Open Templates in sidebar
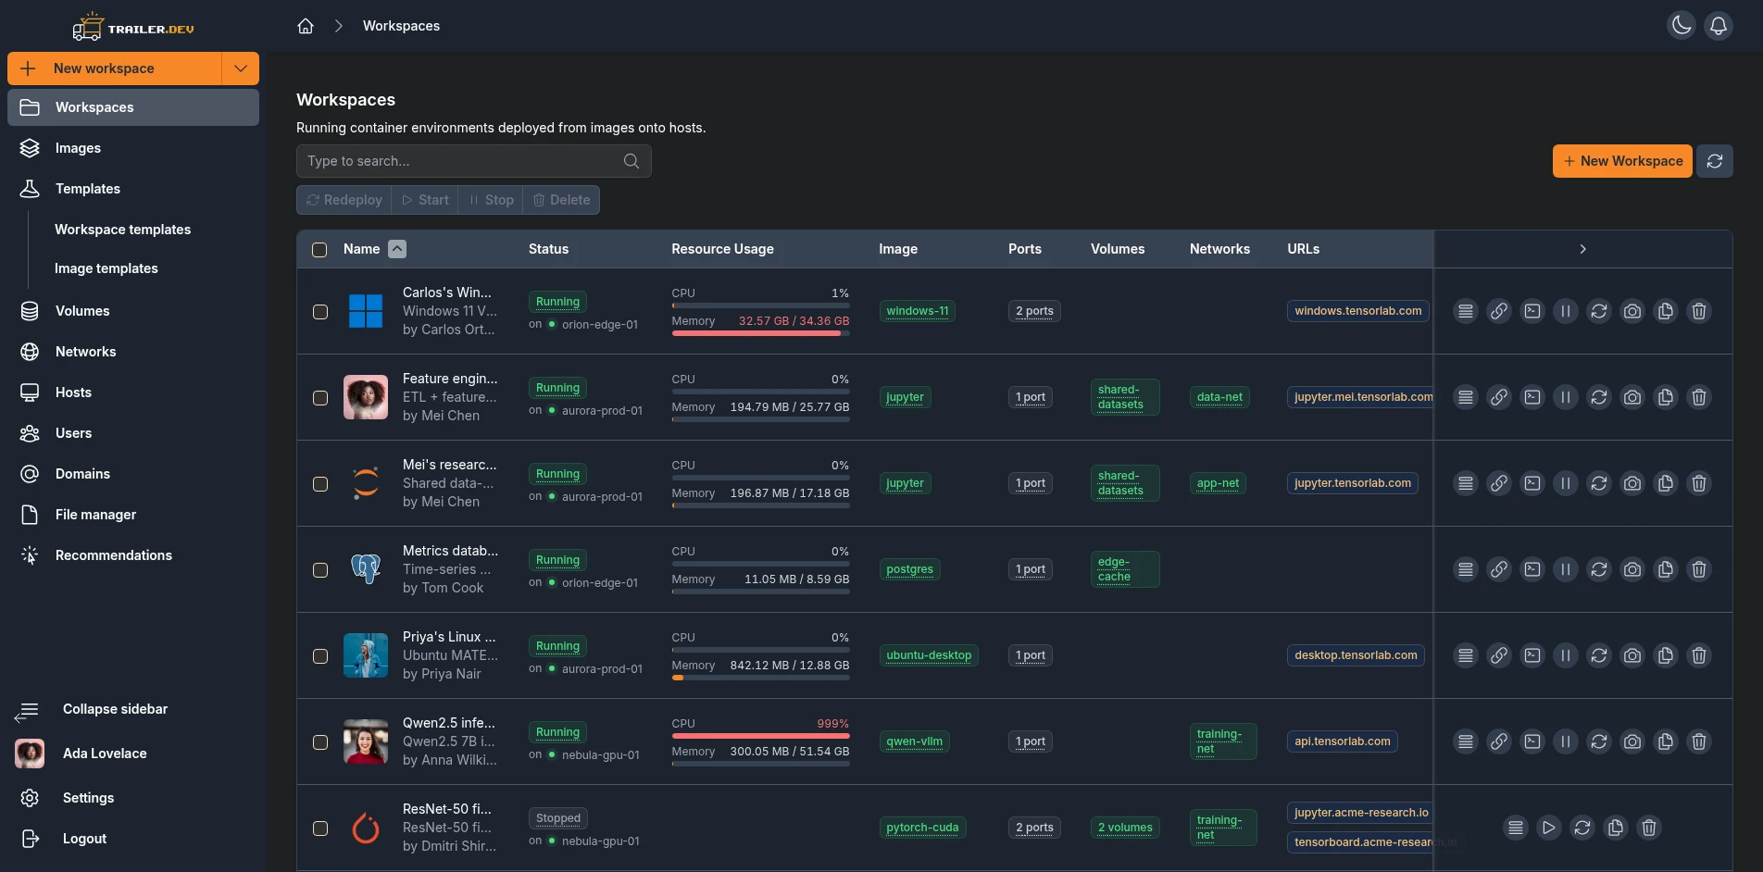Viewport: 1763px width, 872px height. click(133, 189)
